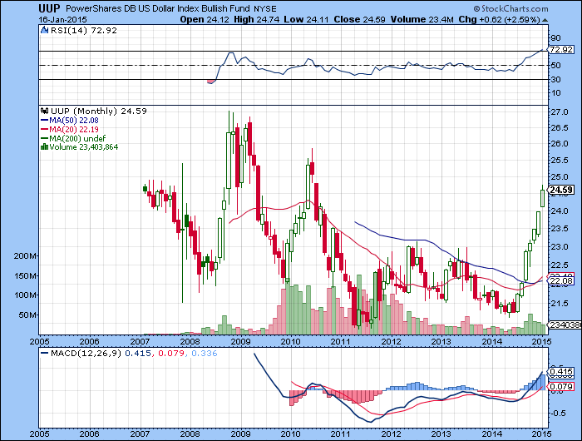The width and height of the screenshot is (582, 441).
Task: Click the UUP ticker symbol title
Action: pyautogui.click(x=50, y=8)
